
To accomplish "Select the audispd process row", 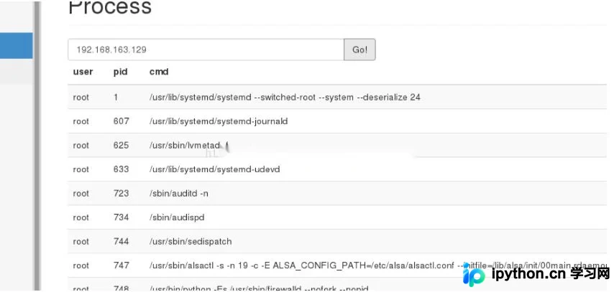I will click(x=337, y=217).
